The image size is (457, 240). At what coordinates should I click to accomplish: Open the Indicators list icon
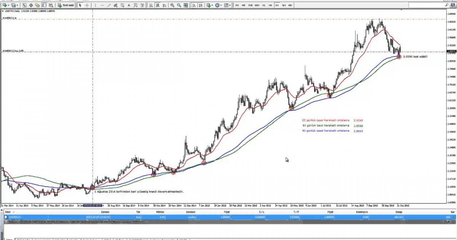point(208,5)
